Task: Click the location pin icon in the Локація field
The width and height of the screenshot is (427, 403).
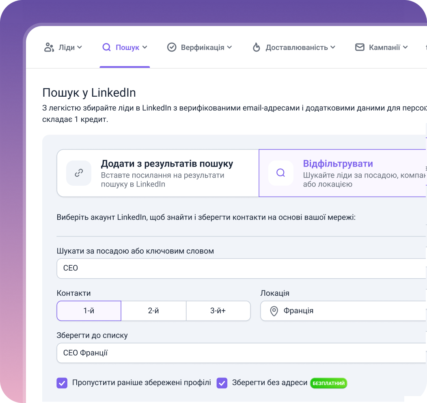Action: (x=274, y=311)
